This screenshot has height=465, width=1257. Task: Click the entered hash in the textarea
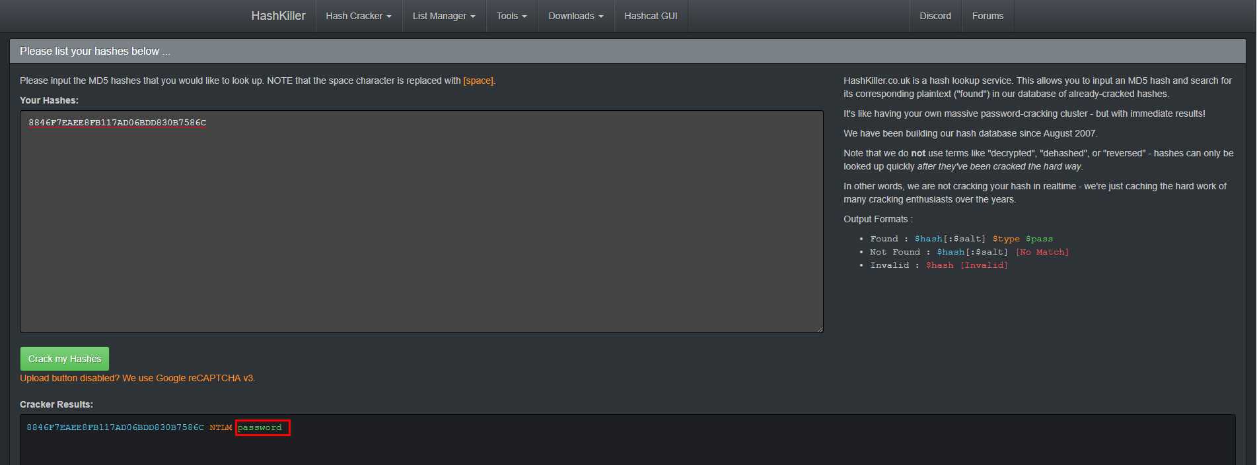click(117, 123)
